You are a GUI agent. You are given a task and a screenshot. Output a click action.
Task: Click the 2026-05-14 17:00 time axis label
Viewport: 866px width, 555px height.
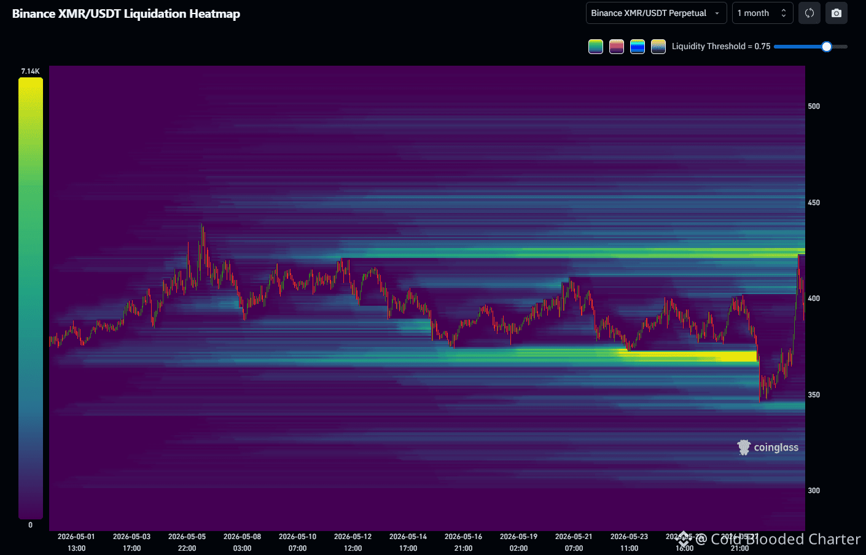point(408,542)
